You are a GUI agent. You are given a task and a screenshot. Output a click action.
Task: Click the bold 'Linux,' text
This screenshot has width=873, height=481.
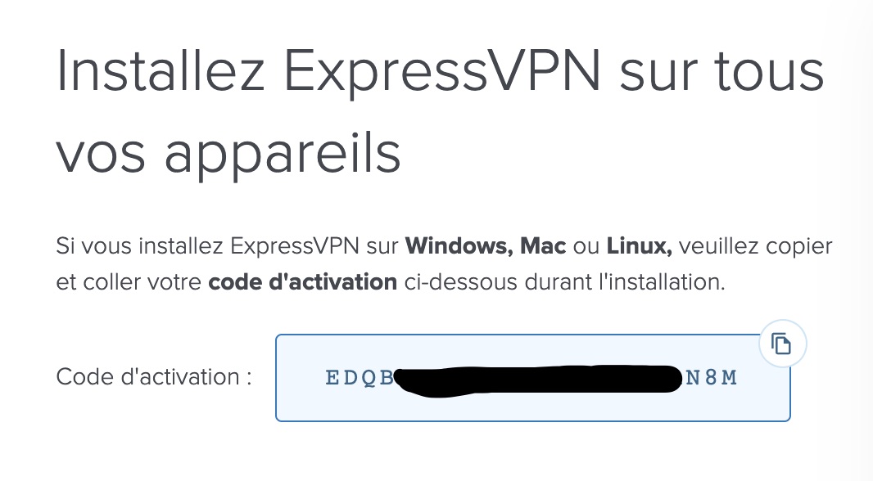tap(639, 245)
